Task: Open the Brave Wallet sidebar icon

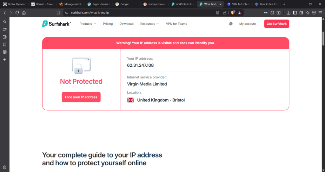Action: (5, 37)
